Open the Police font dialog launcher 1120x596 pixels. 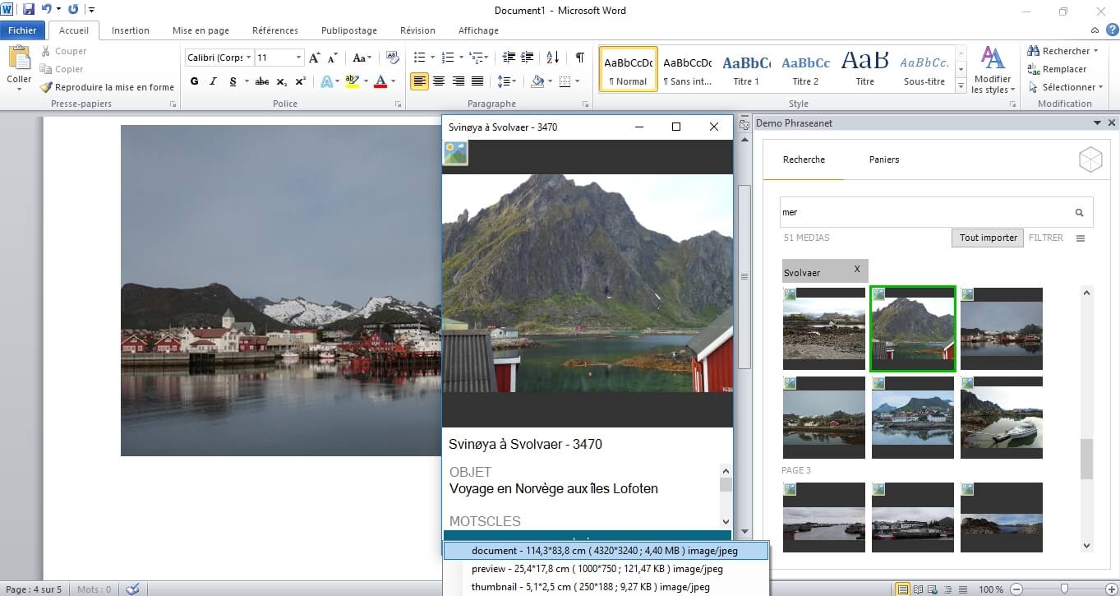click(x=399, y=104)
